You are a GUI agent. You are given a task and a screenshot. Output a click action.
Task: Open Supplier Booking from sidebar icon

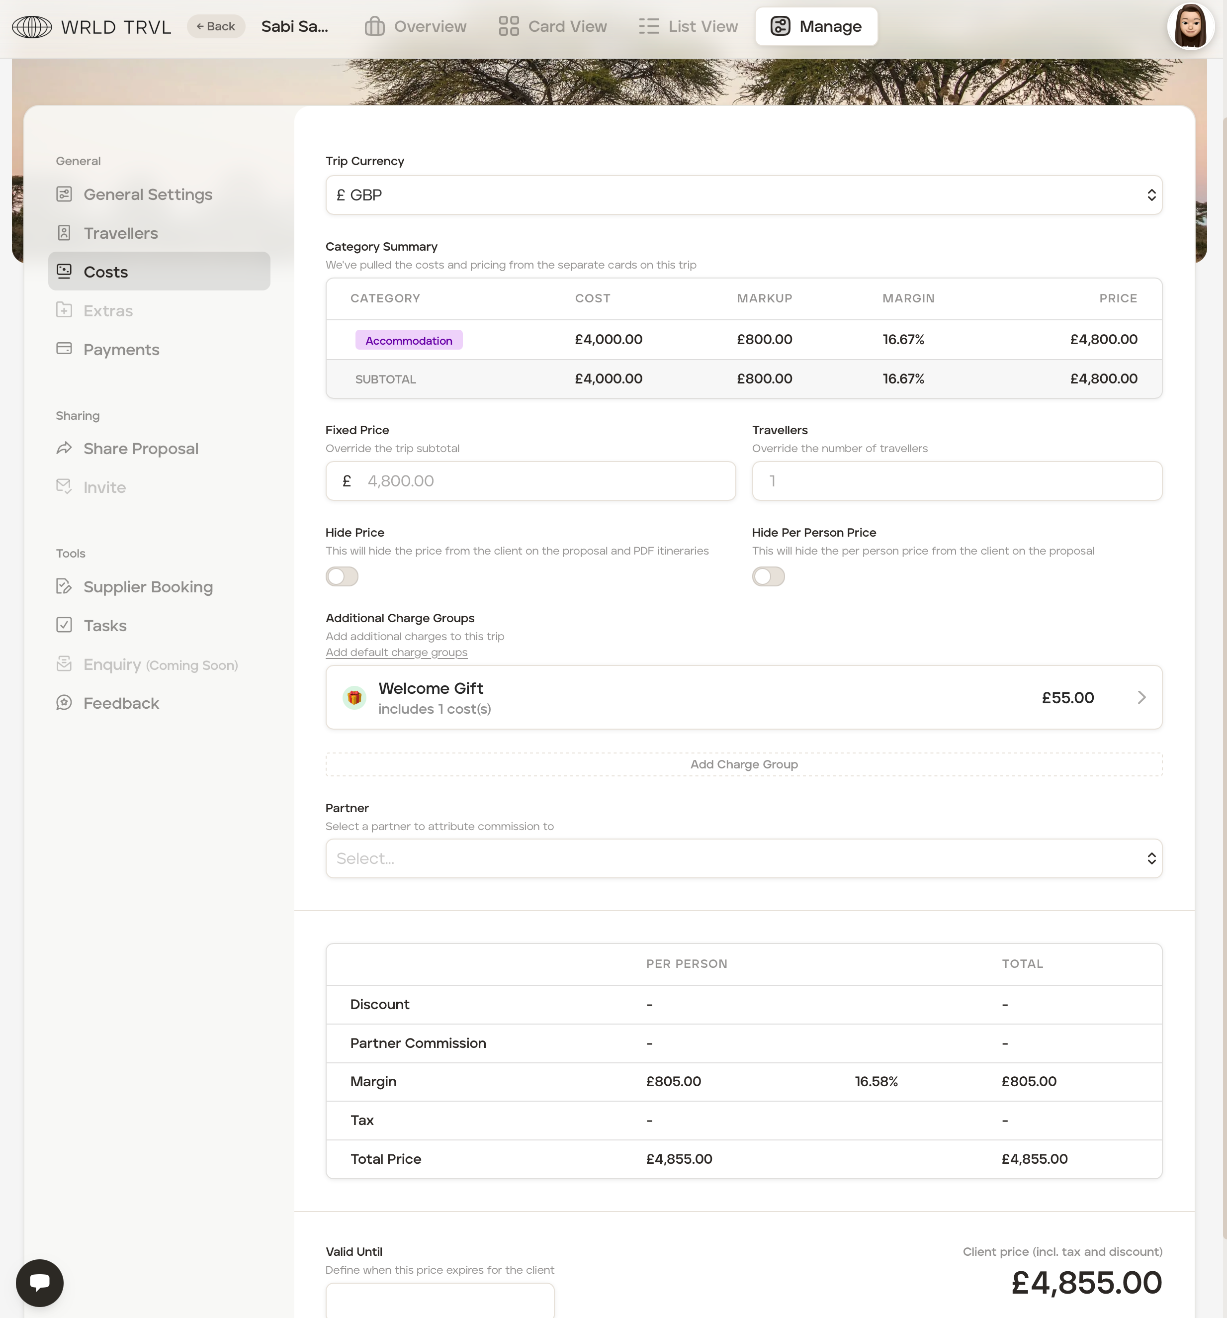64,587
